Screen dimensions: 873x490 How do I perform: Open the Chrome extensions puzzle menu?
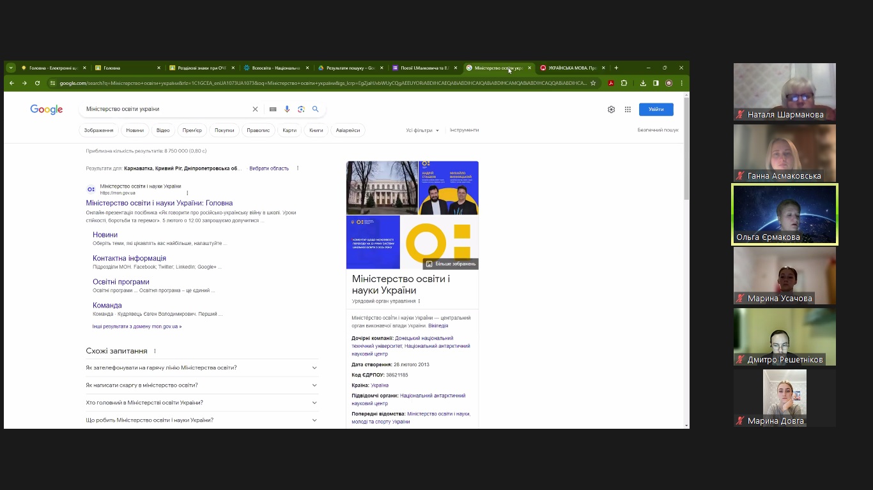(x=624, y=83)
